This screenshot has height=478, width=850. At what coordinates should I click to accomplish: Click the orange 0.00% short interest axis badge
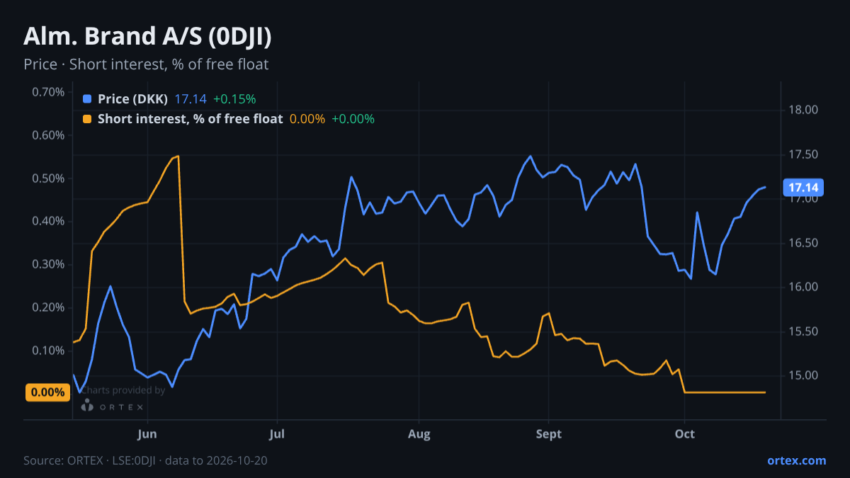click(47, 392)
